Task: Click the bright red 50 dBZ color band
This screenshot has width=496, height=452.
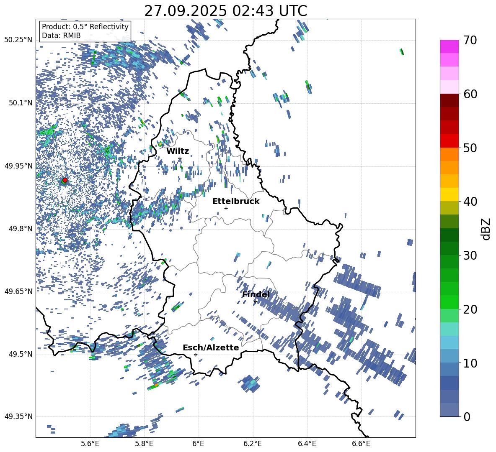Action: click(449, 141)
